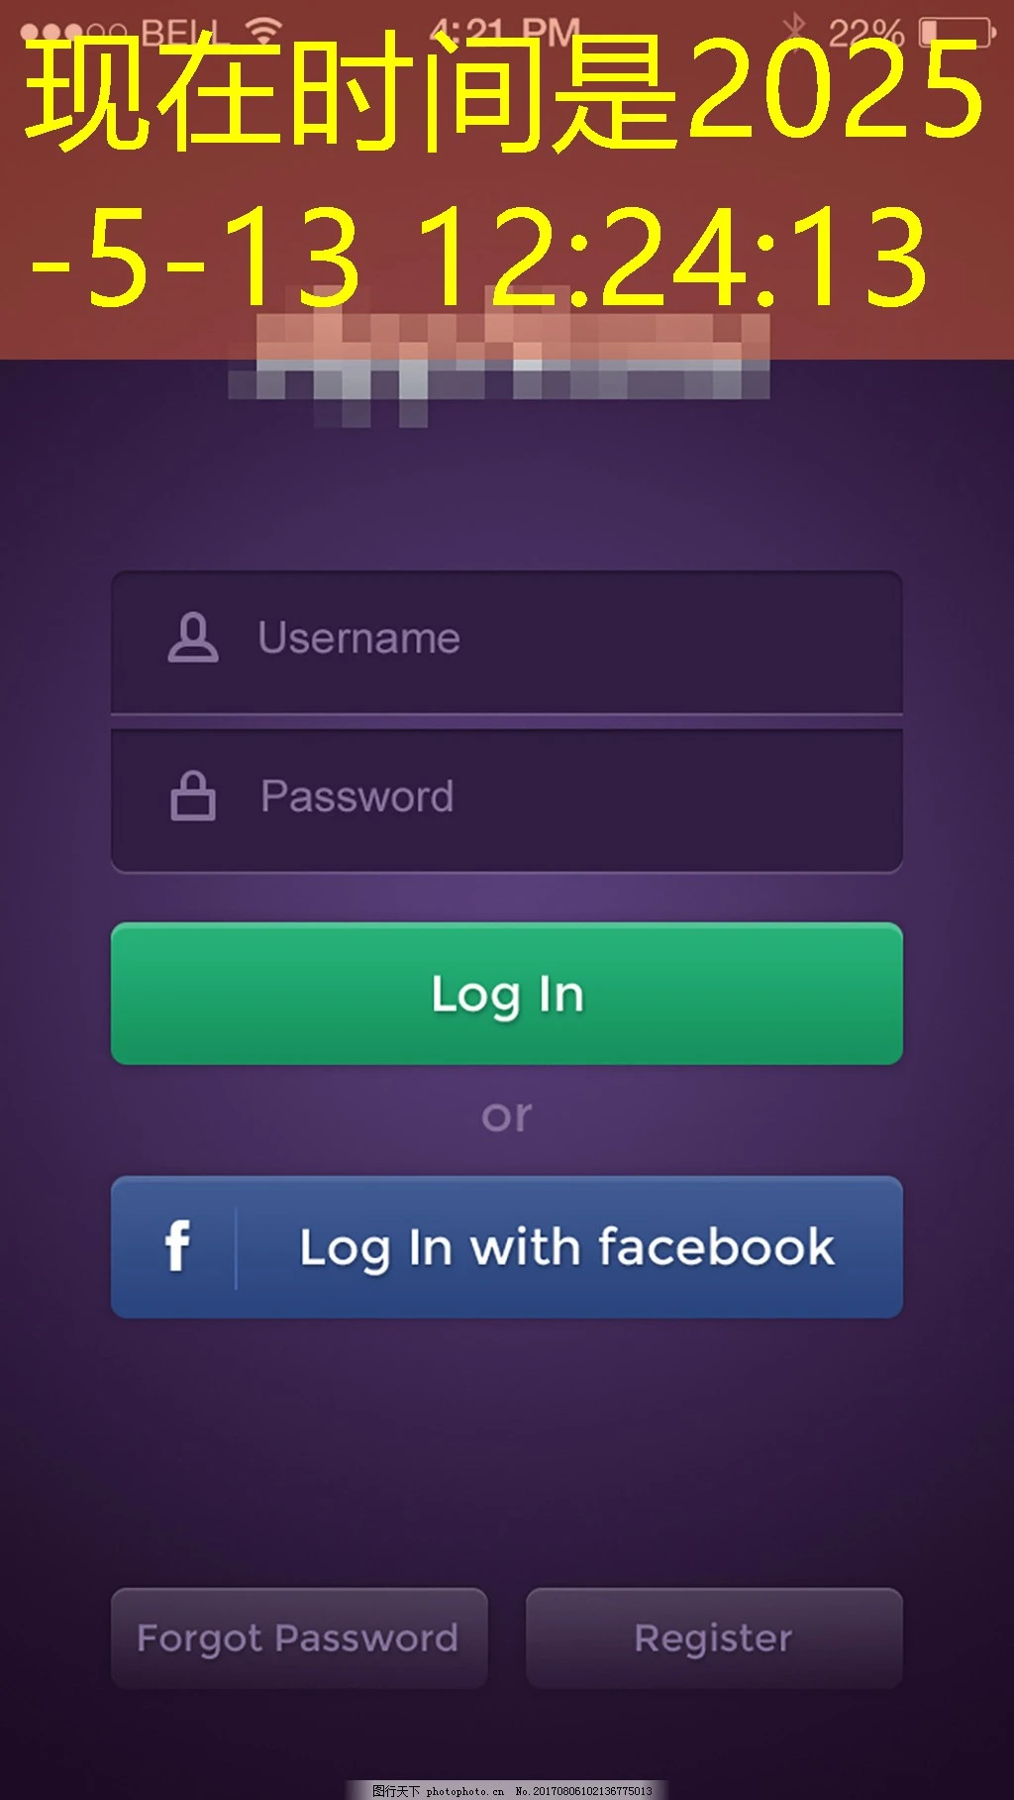
Task: Open the Forgot Password option
Action: pos(299,1639)
